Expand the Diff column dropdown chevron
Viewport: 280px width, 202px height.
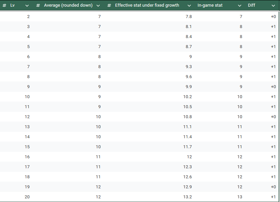click(x=274, y=6)
